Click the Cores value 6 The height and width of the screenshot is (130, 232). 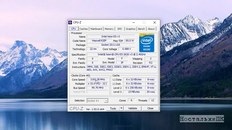point(131,100)
